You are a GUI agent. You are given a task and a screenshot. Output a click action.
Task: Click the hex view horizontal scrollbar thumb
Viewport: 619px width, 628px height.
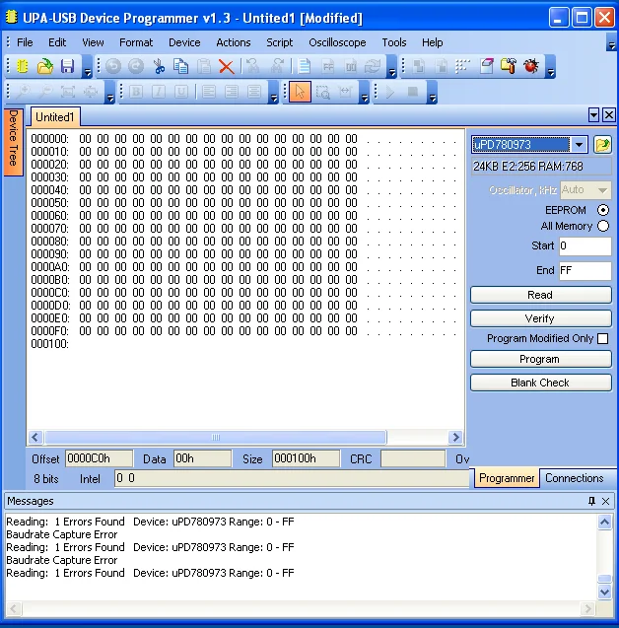pos(216,437)
